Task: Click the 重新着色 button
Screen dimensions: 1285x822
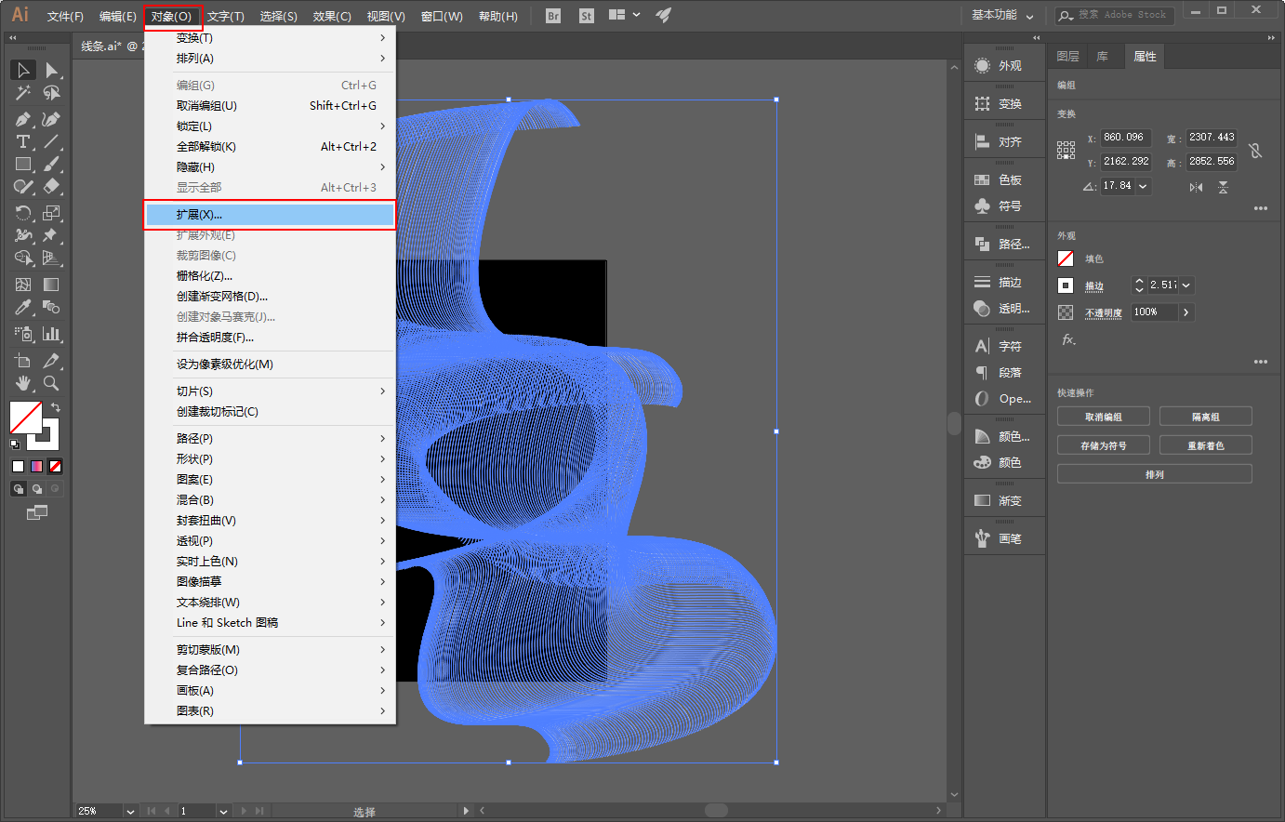Action: click(x=1206, y=445)
